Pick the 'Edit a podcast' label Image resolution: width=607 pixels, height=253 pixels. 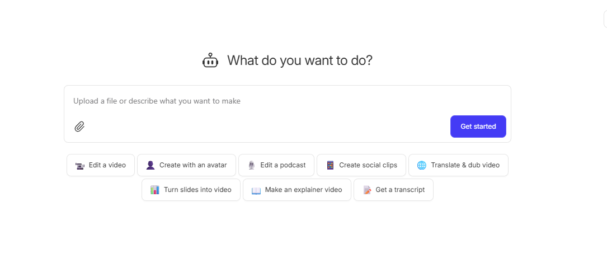283,165
